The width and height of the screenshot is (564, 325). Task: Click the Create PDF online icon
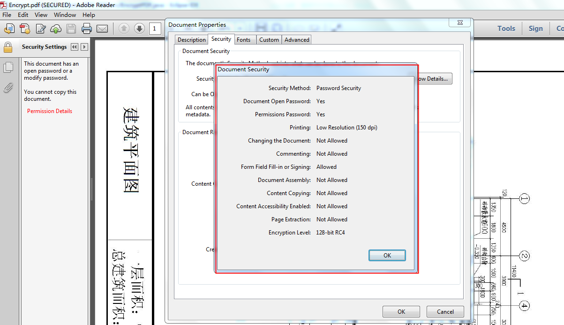click(25, 29)
